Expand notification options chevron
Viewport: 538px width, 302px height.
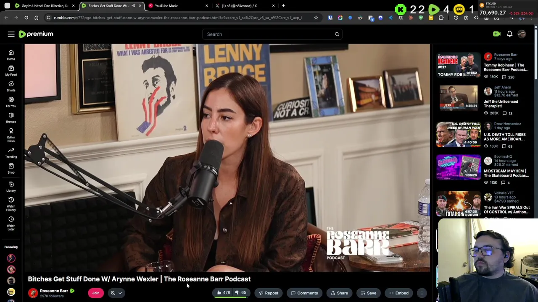point(120,293)
